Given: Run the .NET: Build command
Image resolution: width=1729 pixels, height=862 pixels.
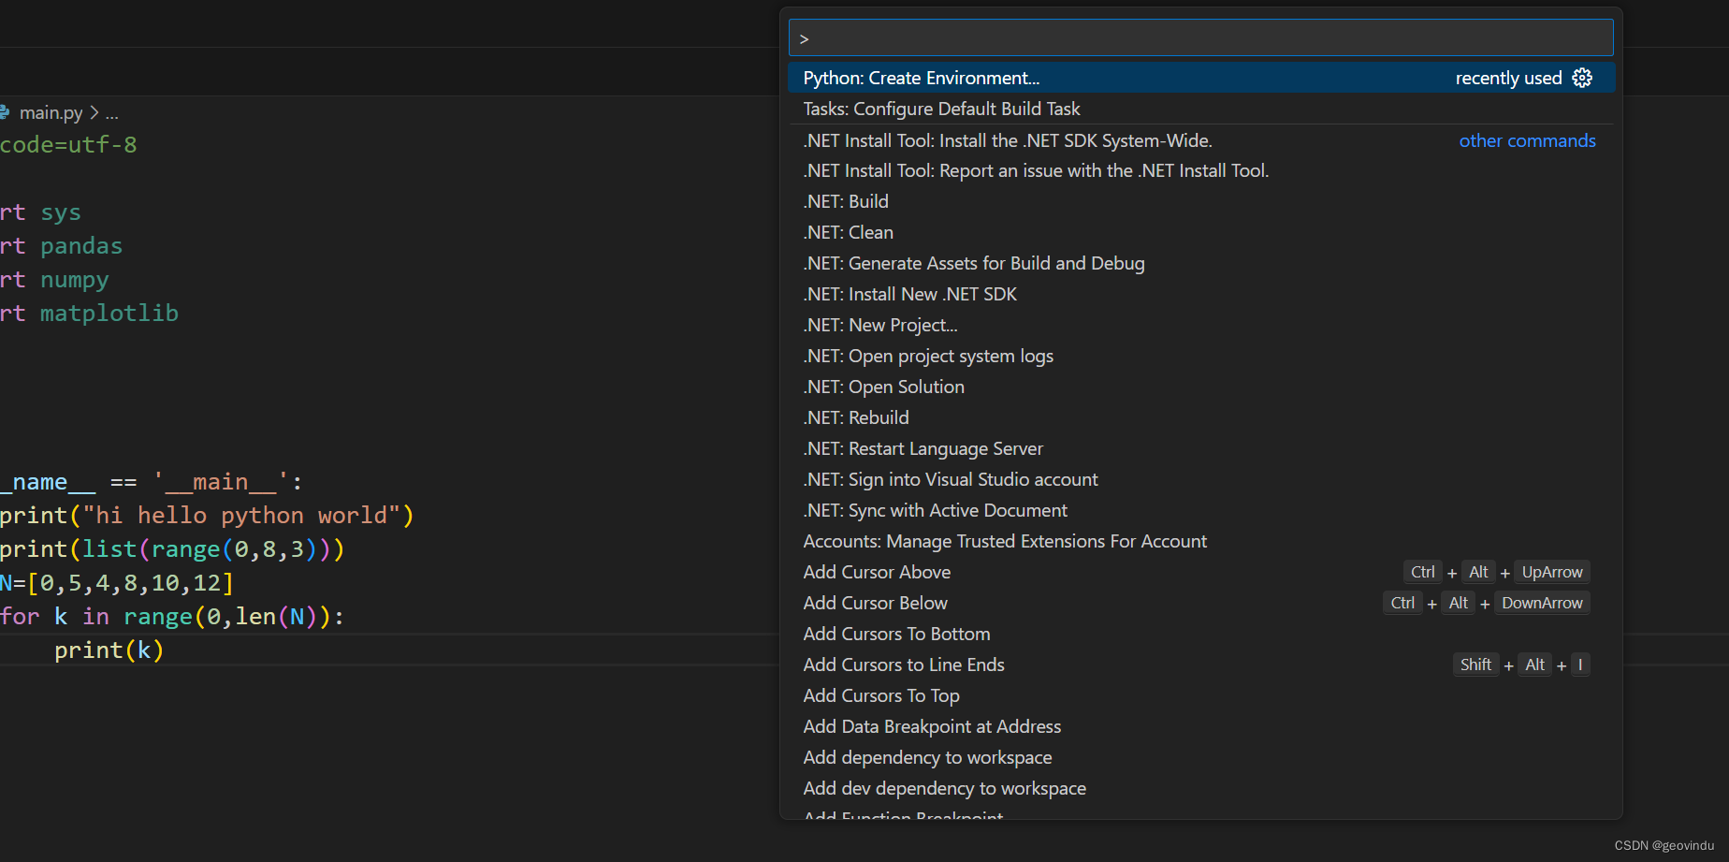Looking at the screenshot, I should pos(845,200).
